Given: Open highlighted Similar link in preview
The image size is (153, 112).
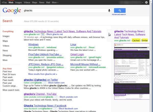Looking at the screenshot, I should 144,41.
